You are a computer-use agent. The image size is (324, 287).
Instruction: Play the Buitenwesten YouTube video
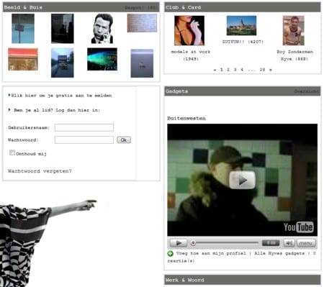[242, 180]
